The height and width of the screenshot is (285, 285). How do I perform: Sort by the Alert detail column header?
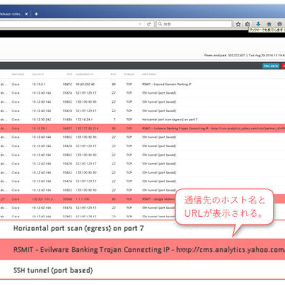point(149,74)
